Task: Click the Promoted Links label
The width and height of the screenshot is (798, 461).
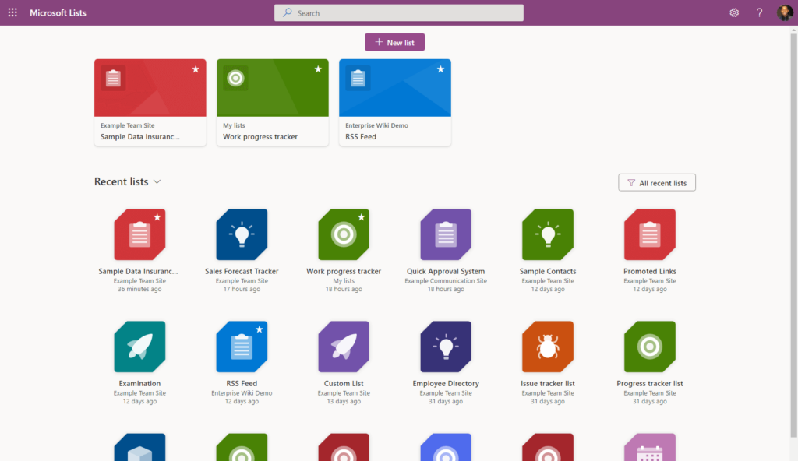Action: coord(650,271)
